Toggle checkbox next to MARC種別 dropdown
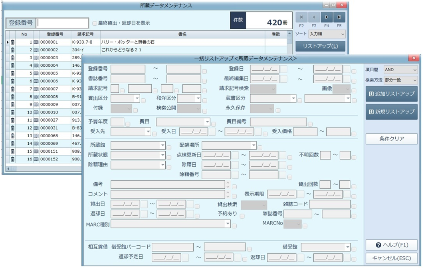This screenshot has width=424, height=268. pyautogui.click(x=234, y=226)
